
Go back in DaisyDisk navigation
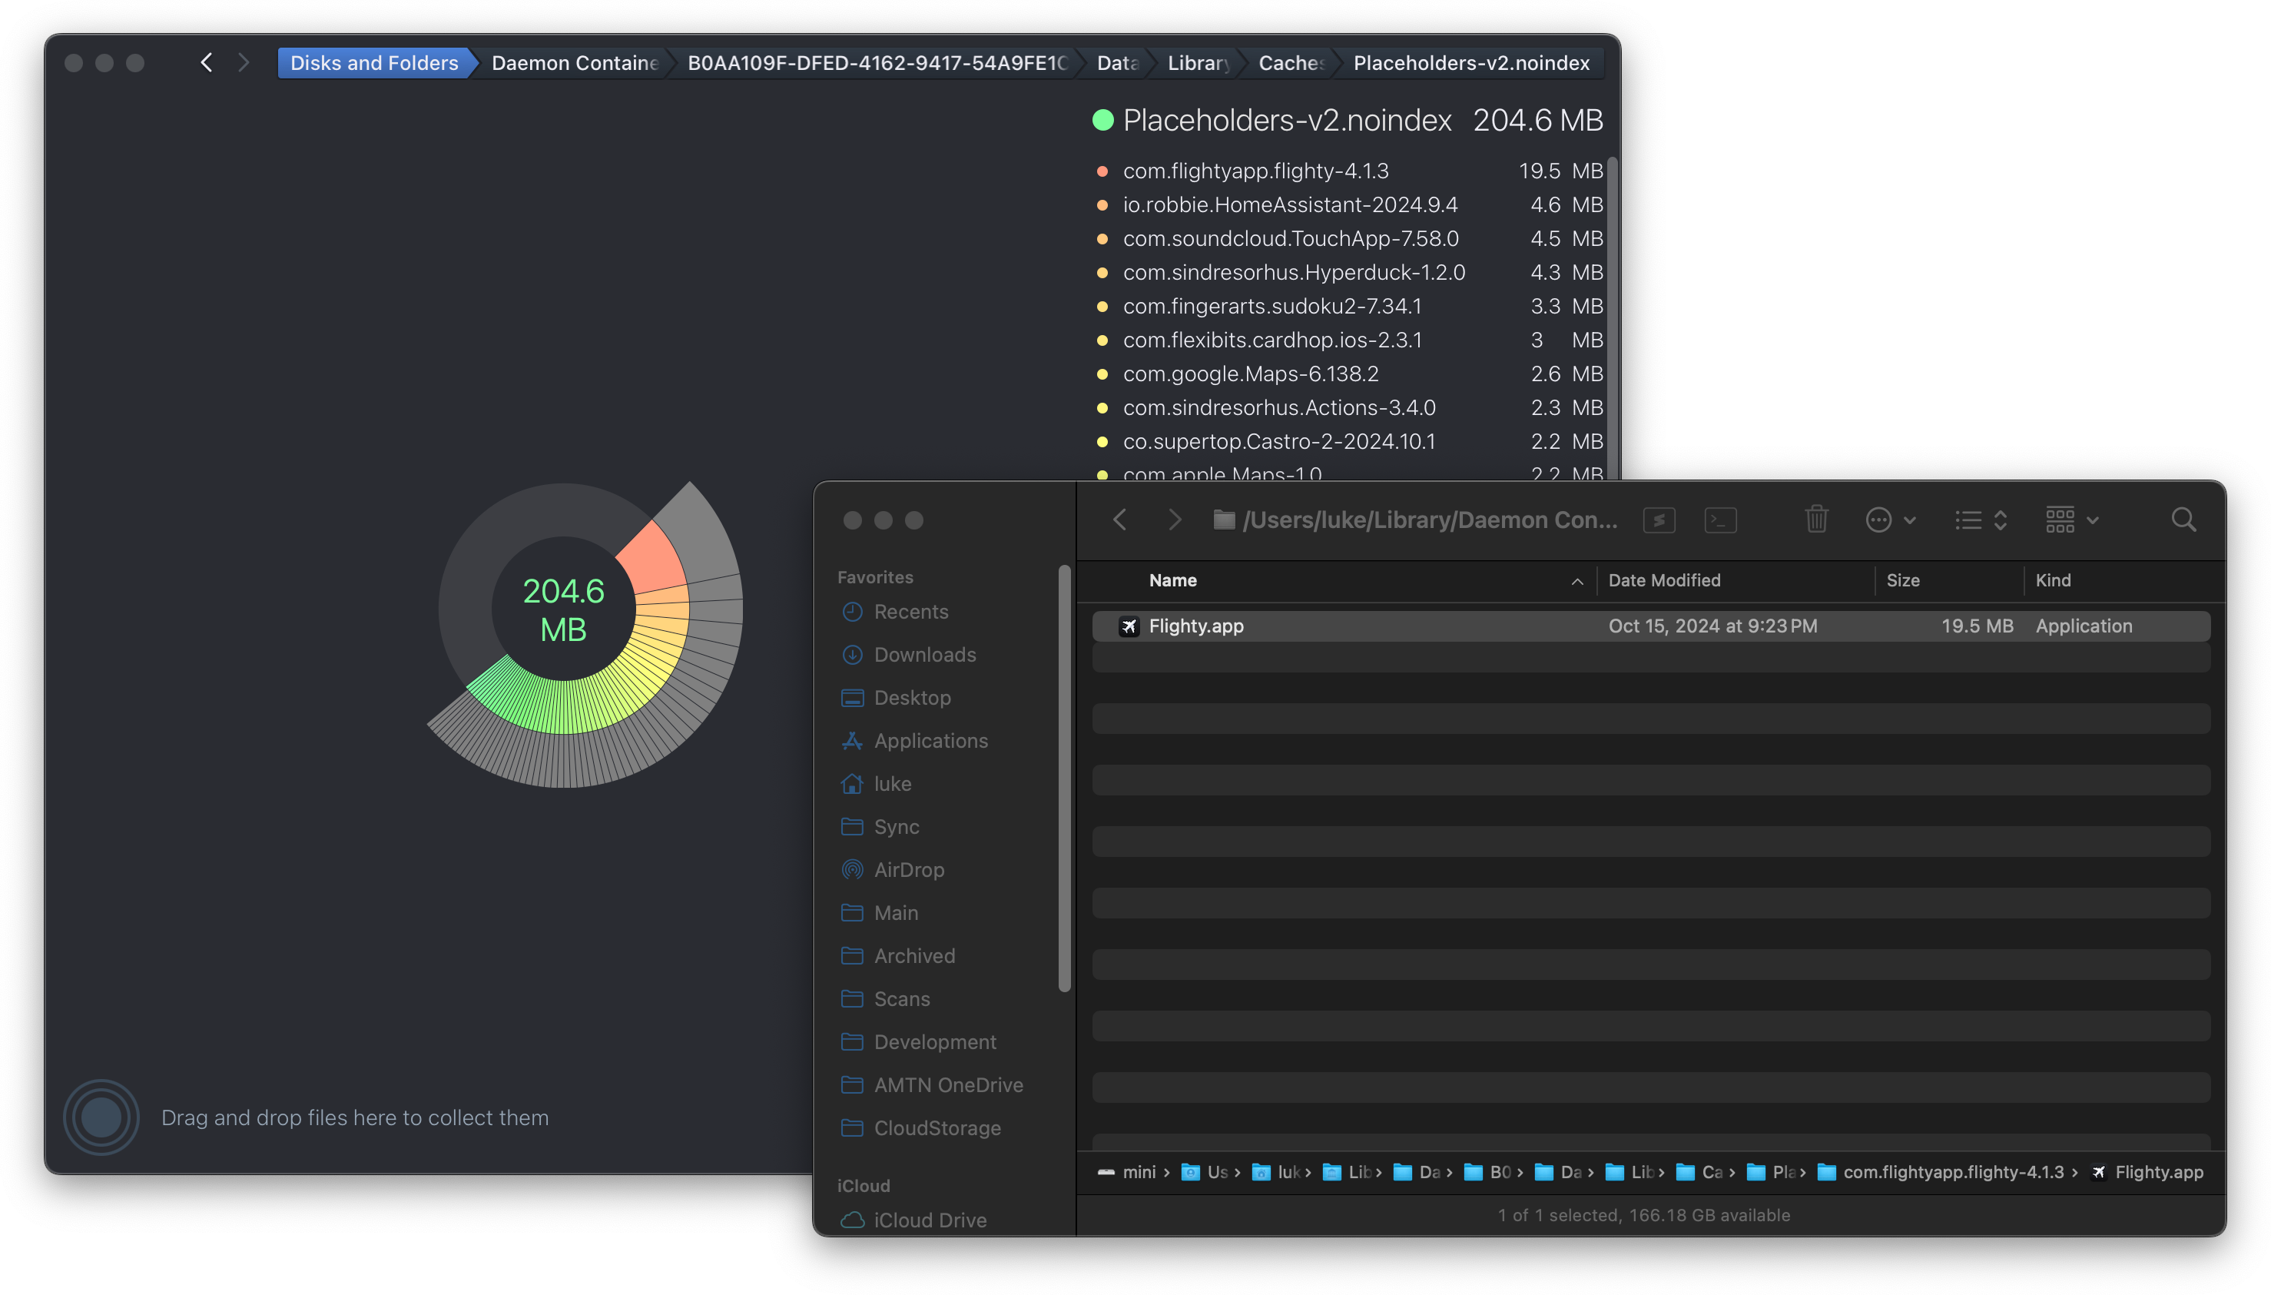click(x=206, y=63)
